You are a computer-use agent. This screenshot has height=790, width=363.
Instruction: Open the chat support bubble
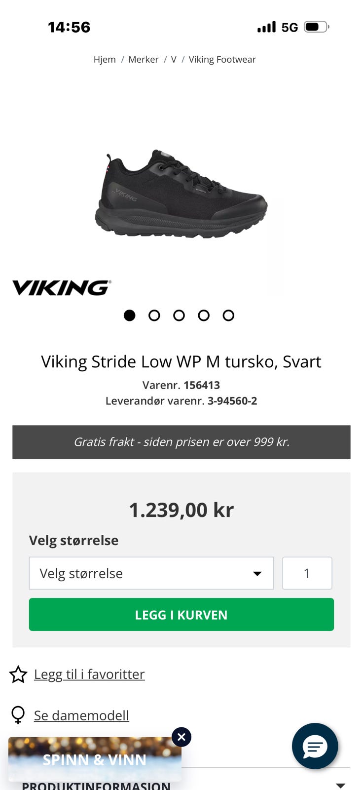(x=315, y=746)
